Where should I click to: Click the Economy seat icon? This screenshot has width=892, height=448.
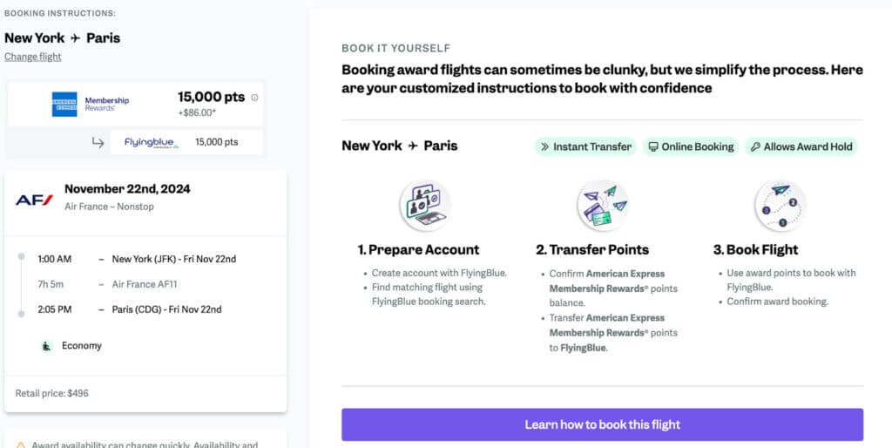click(x=46, y=346)
